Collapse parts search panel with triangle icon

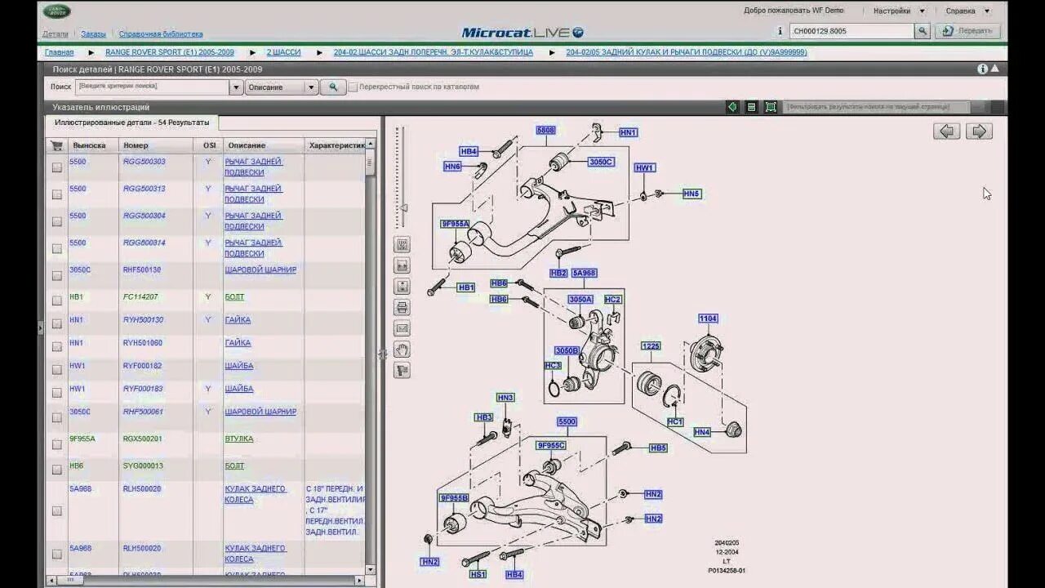coord(995,69)
